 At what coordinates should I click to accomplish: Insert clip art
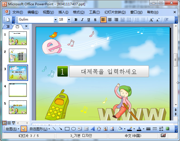(x=106, y=129)
